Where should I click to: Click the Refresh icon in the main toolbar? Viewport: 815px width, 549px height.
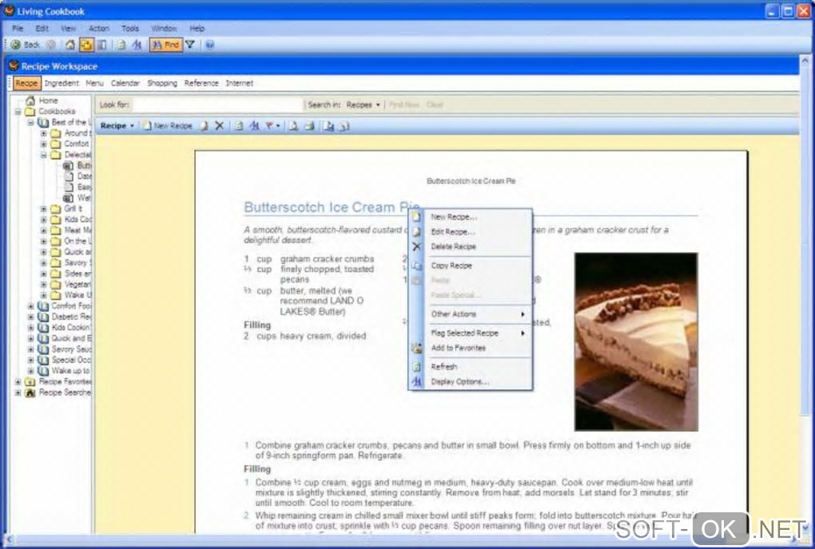(121, 45)
